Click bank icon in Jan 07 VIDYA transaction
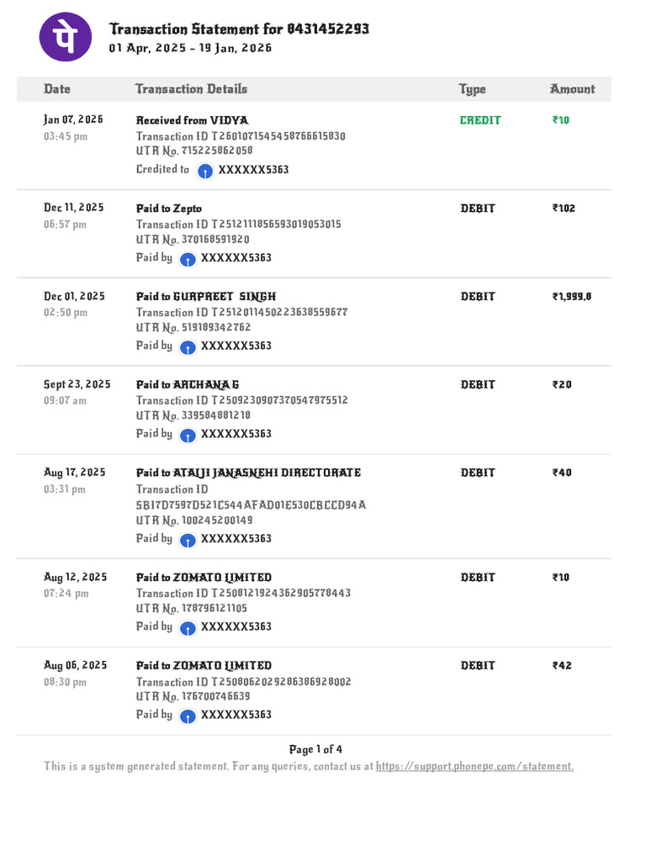The image size is (646, 861). click(205, 171)
